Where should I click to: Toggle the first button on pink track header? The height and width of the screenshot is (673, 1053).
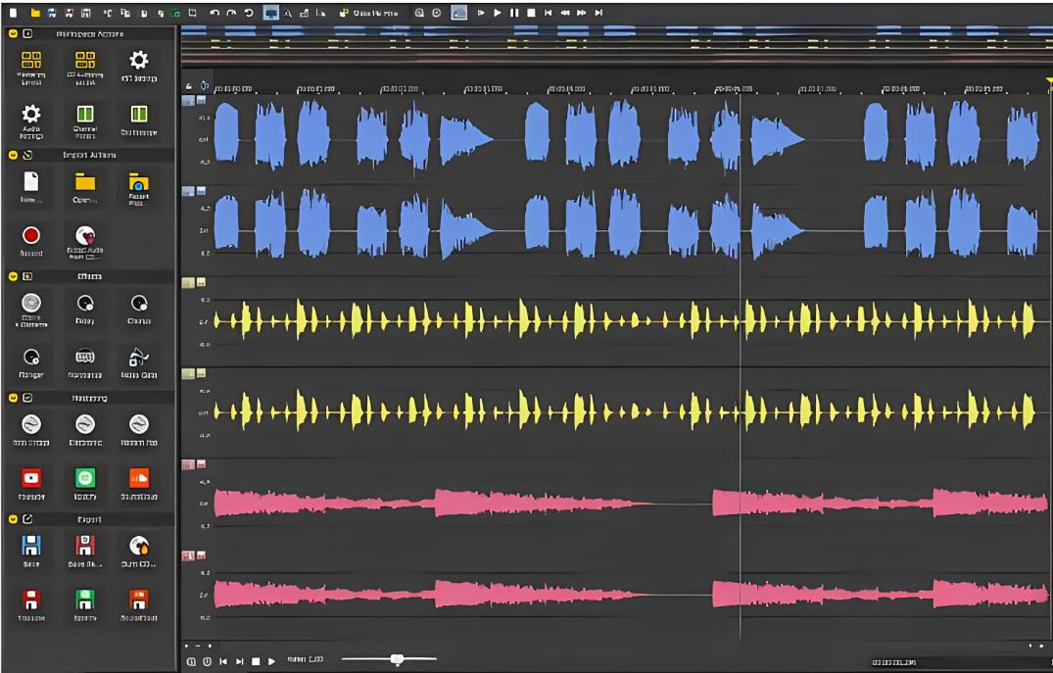pos(188,464)
